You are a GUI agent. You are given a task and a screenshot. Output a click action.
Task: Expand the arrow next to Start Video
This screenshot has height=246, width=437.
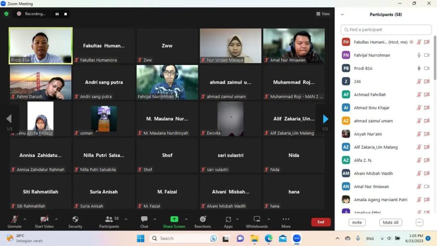[56, 219]
